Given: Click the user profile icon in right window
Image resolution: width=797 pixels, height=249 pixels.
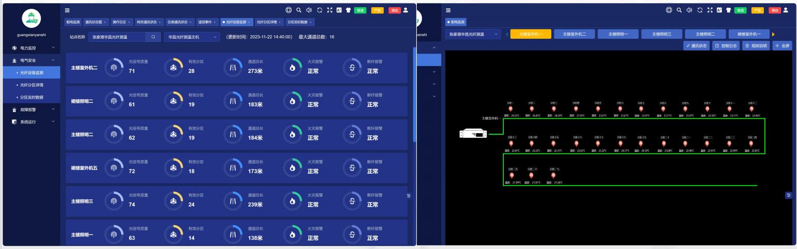Looking at the screenshot, I should click(x=786, y=10).
